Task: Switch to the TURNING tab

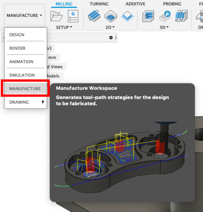Action: [x=99, y=4]
